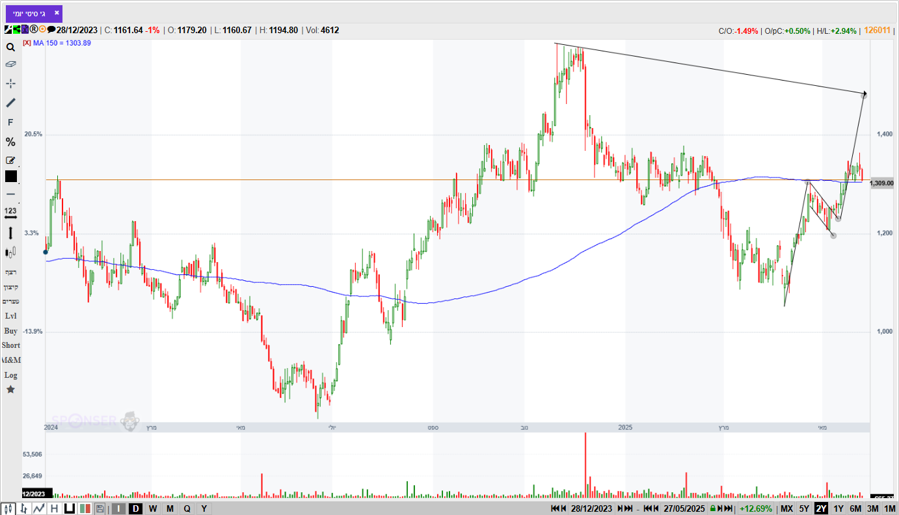This screenshot has width=899, height=515.
Task: Click the green share icon
Action: tap(16, 30)
